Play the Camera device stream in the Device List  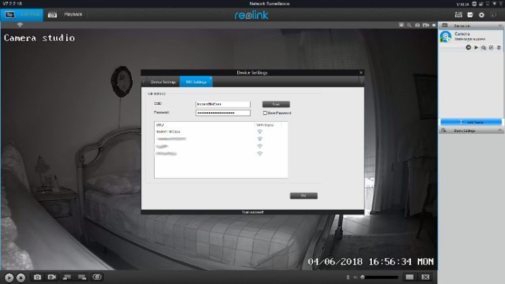pyautogui.click(x=476, y=47)
